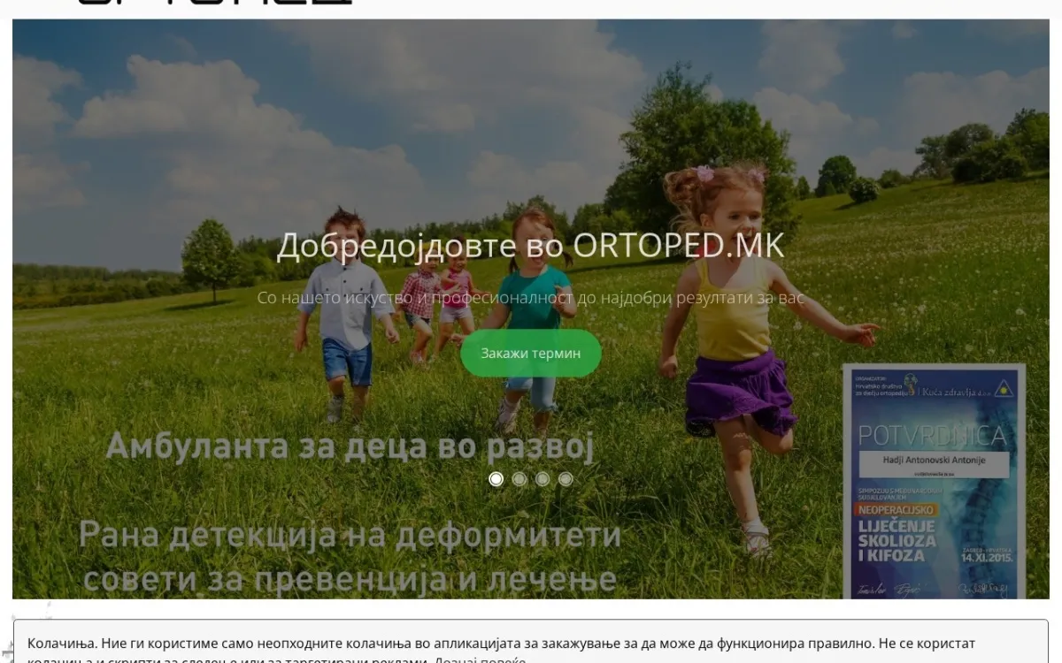1062x663 pixels.
Task: Select the fourth slider dot
Action: point(566,479)
